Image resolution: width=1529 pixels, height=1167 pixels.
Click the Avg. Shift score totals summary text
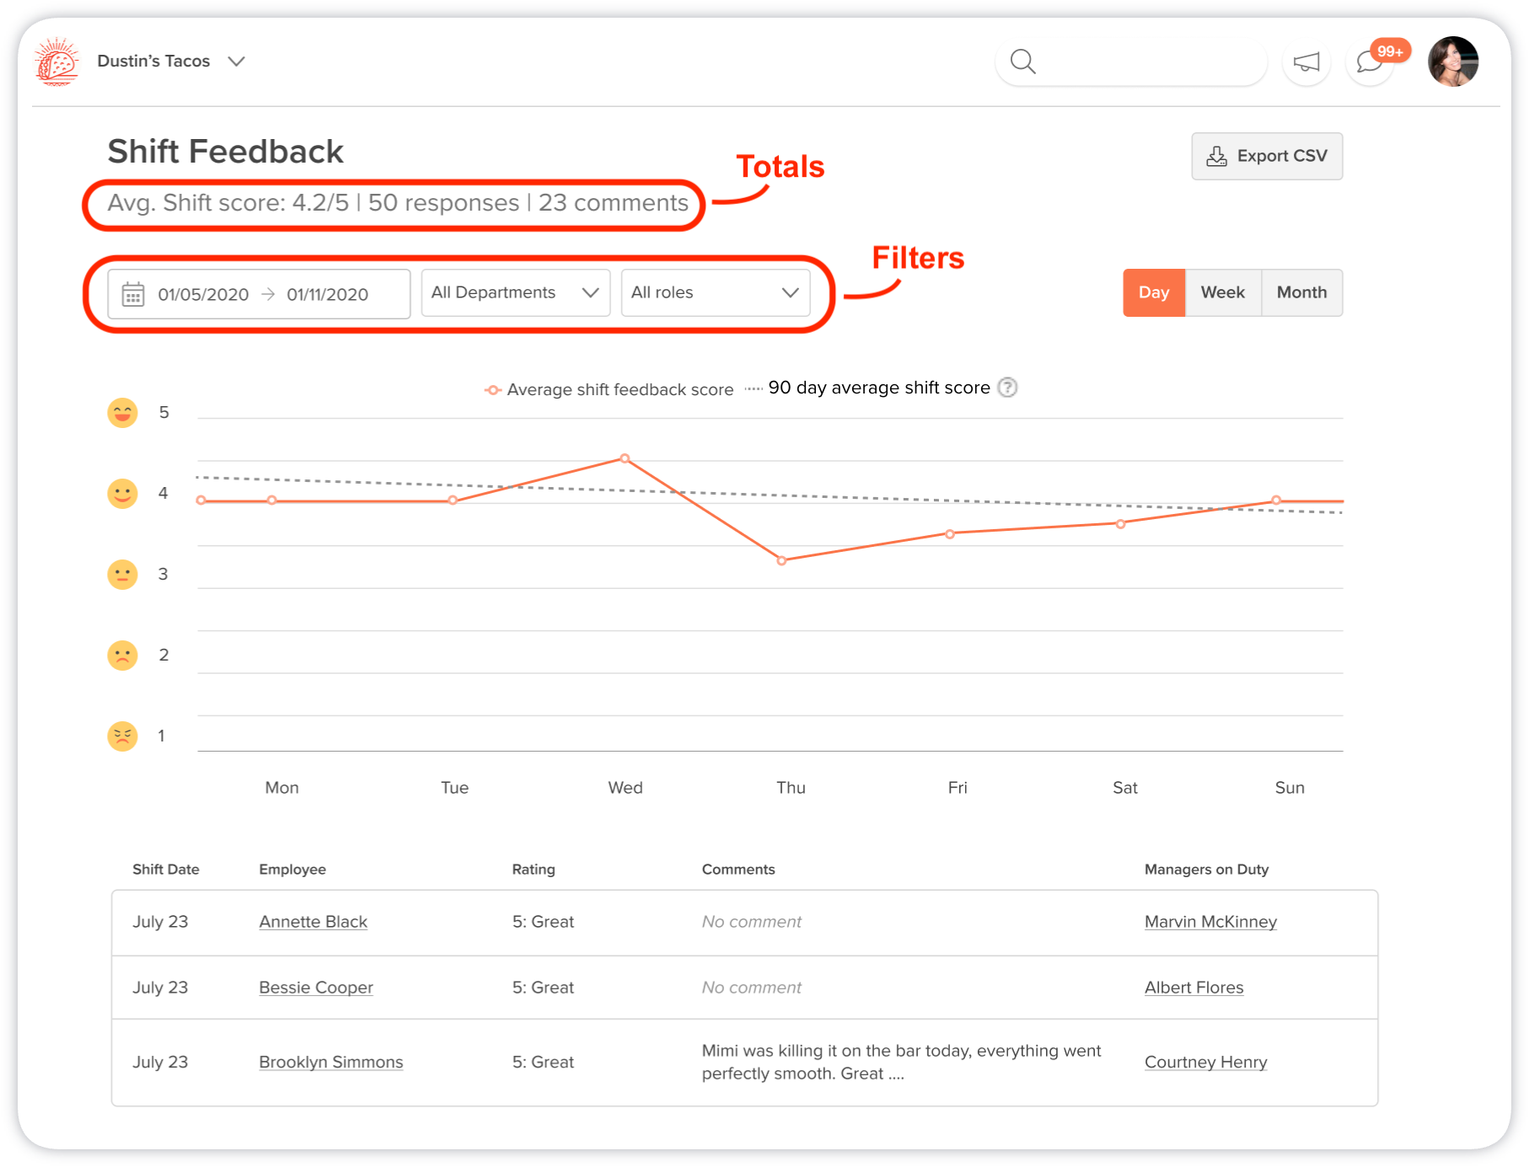tap(398, 203)
